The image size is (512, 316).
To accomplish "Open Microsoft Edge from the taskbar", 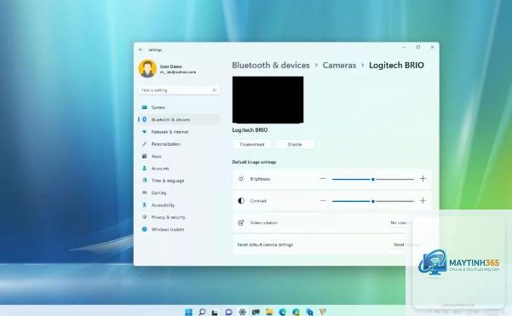I will click(283, 312).
